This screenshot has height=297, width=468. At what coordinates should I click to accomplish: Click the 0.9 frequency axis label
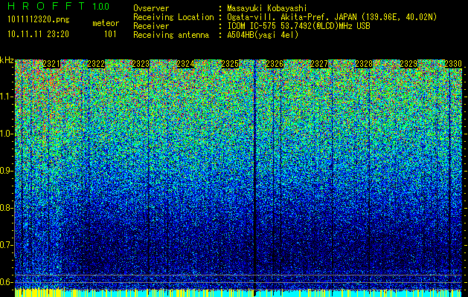click(5, 171)
